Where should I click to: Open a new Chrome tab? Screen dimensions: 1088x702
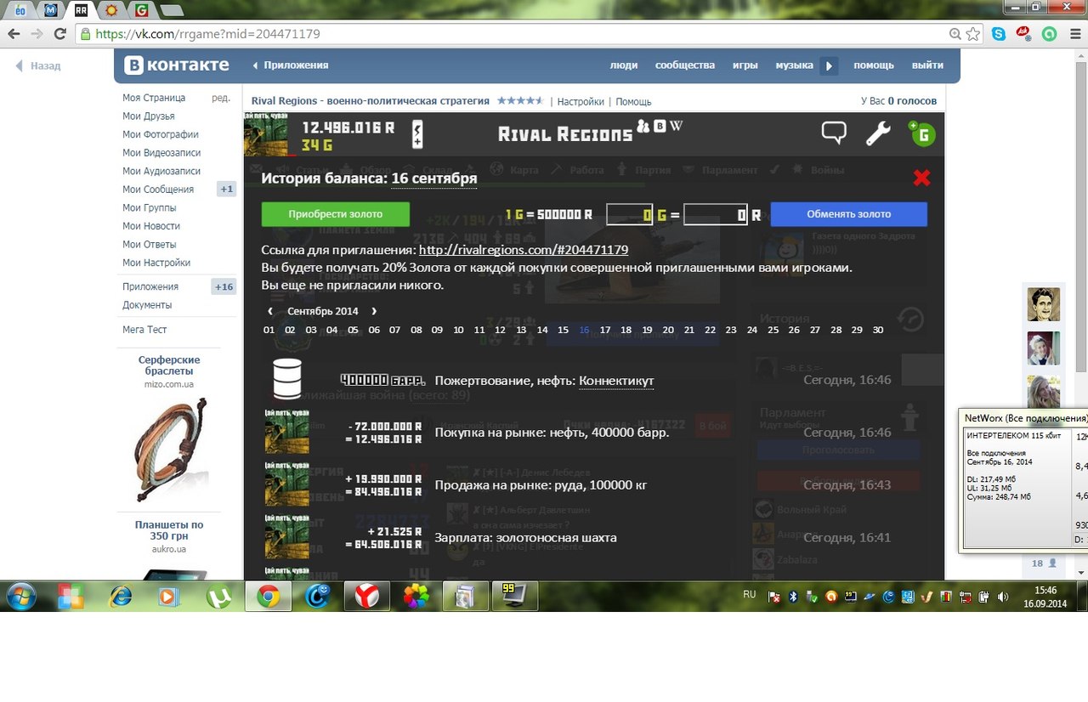pos(171,11)
